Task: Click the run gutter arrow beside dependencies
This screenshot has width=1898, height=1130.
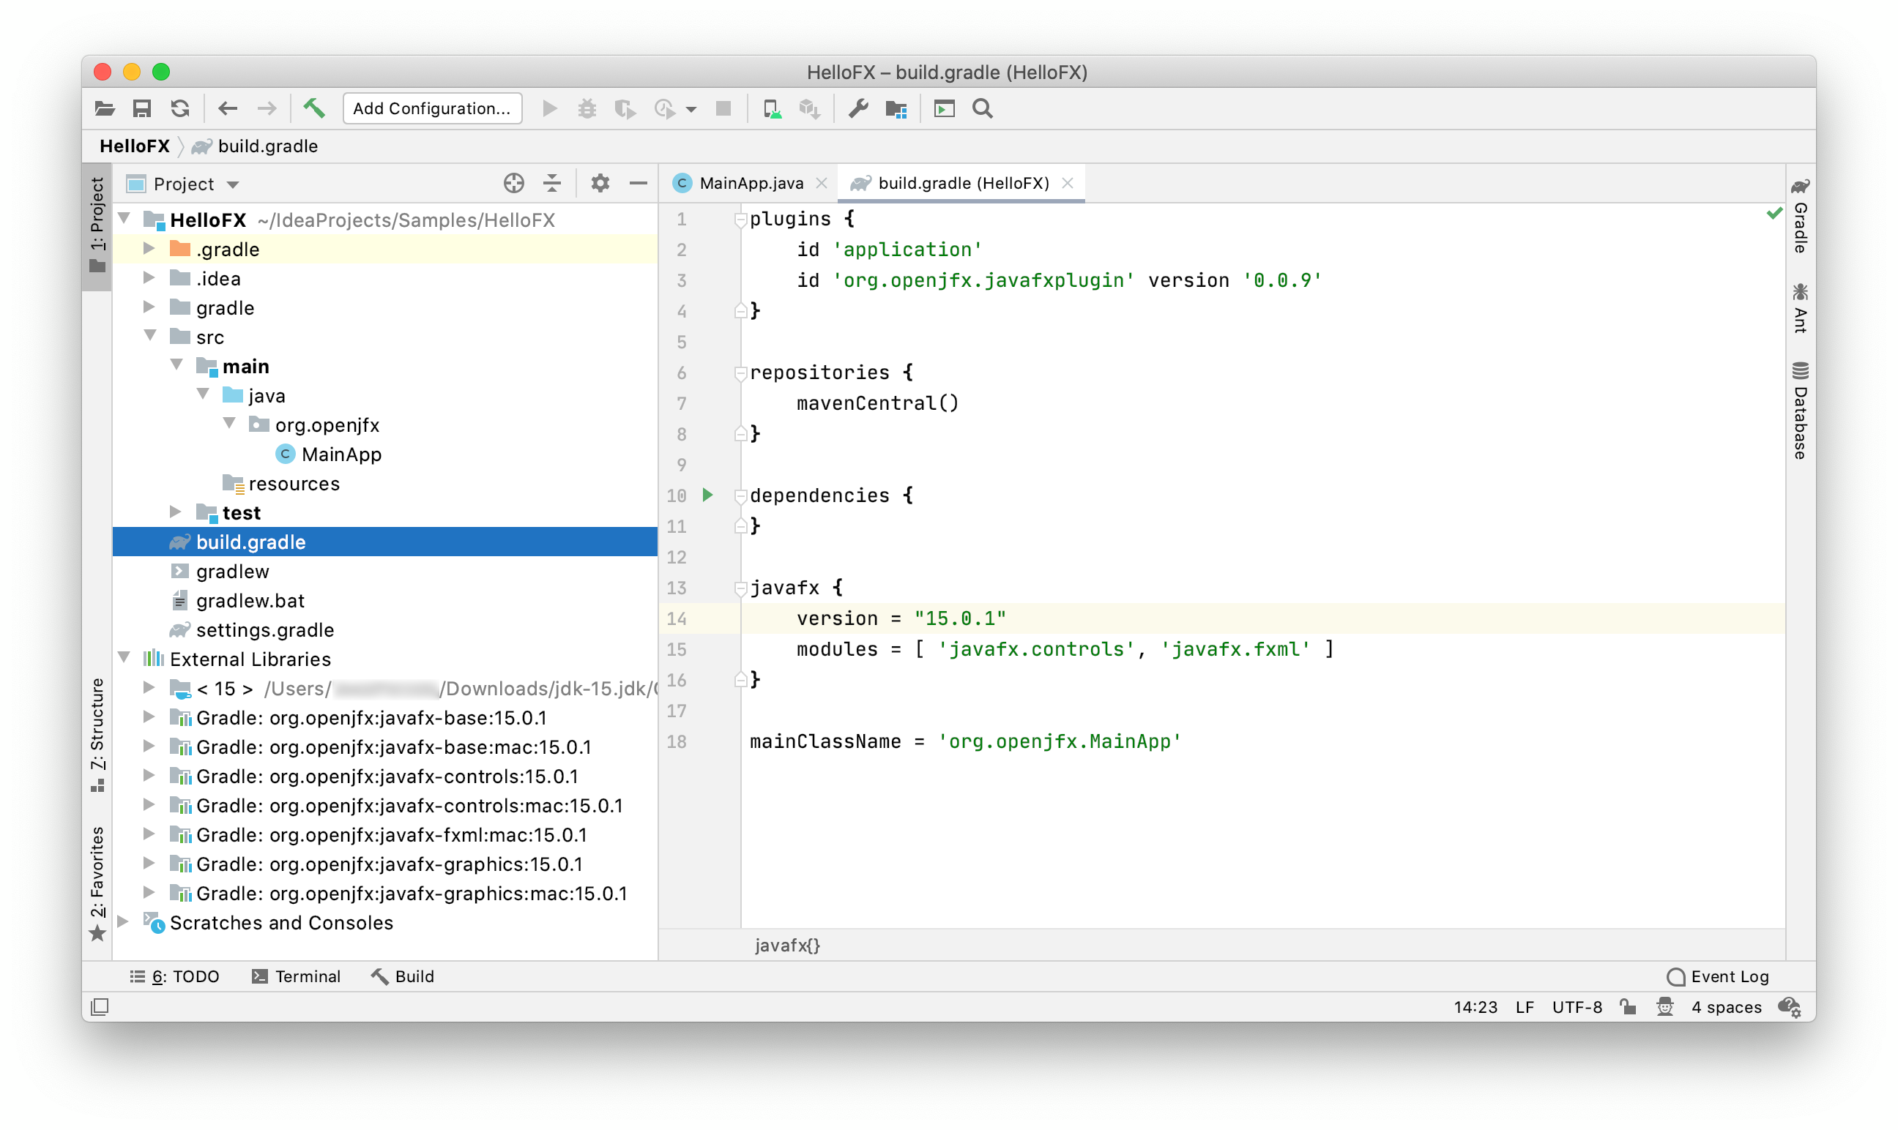Action: (707, 495)
